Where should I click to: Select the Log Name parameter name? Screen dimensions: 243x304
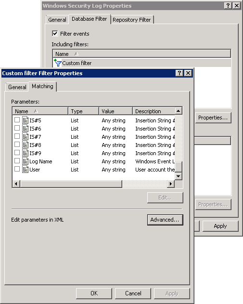point(41,161)
